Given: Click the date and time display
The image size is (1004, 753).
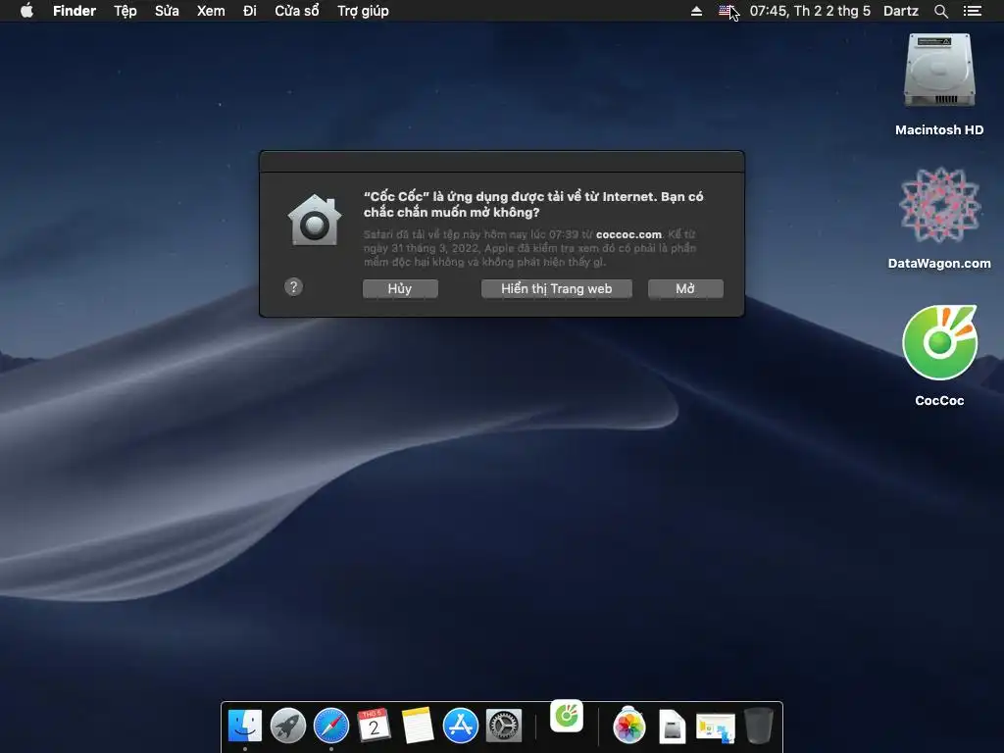Looking at the screenshot, I should [x=810, y=11].
